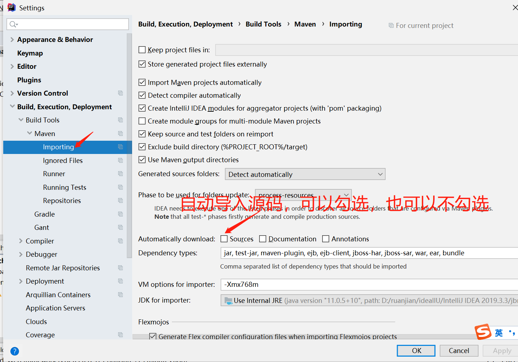Click the Sogou input method S icon

click(x=483, y=332)
